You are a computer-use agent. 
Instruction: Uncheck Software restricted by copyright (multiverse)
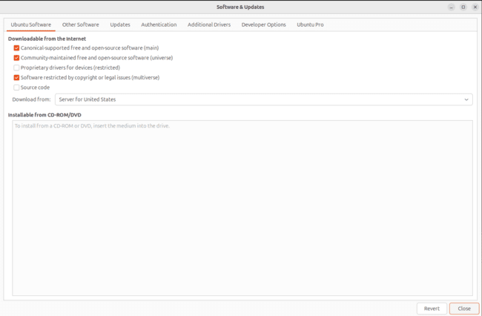click(16, 77)
